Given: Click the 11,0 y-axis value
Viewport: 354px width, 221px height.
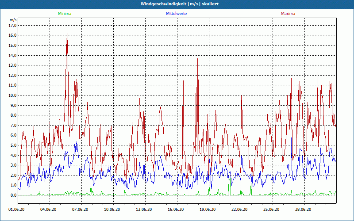Looking at the screenshot, I should click(x=13, y=85).
